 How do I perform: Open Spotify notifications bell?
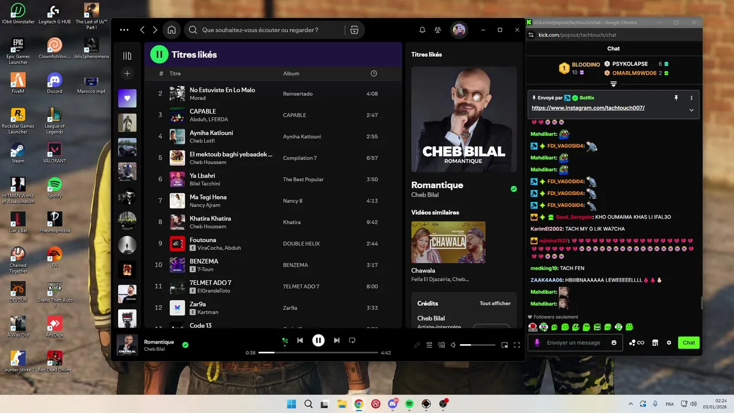(x=422, y=30)
